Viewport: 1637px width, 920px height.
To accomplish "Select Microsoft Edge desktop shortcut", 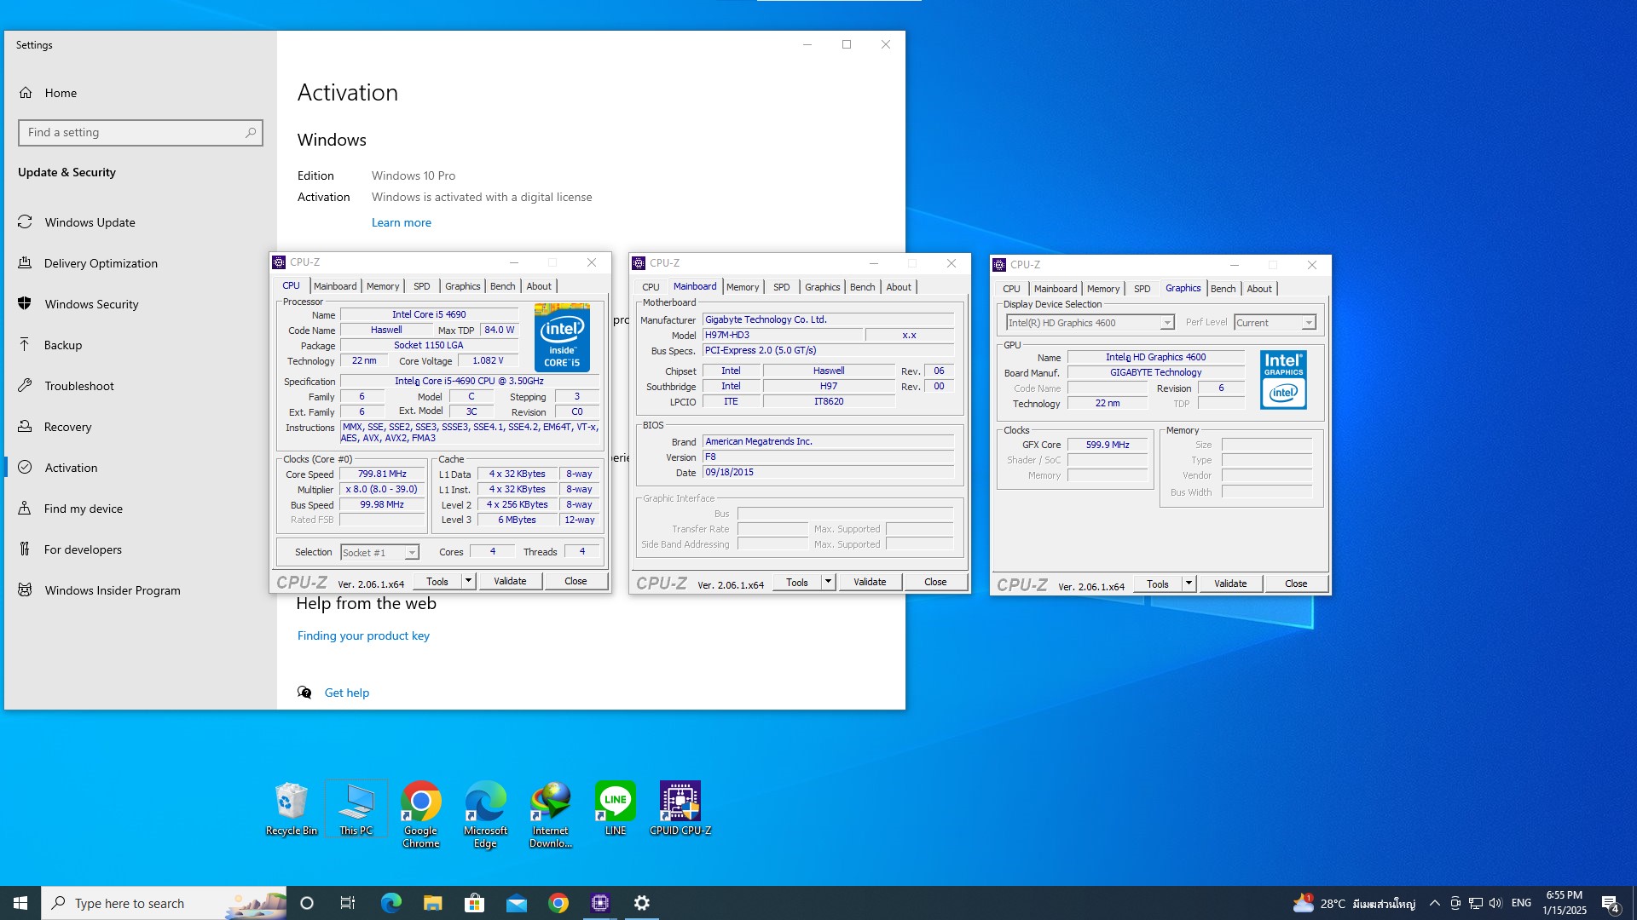I will 486,815.
